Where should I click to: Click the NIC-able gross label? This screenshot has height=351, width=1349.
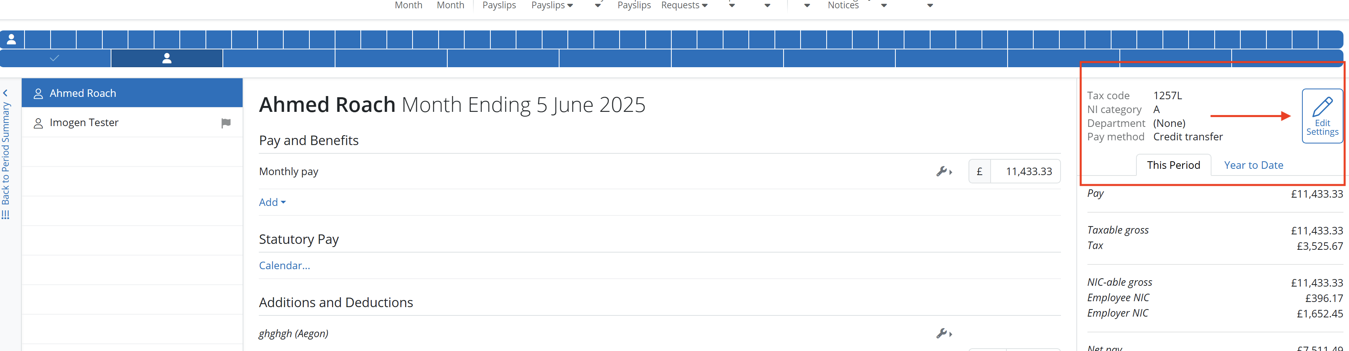click(1120, 282)
